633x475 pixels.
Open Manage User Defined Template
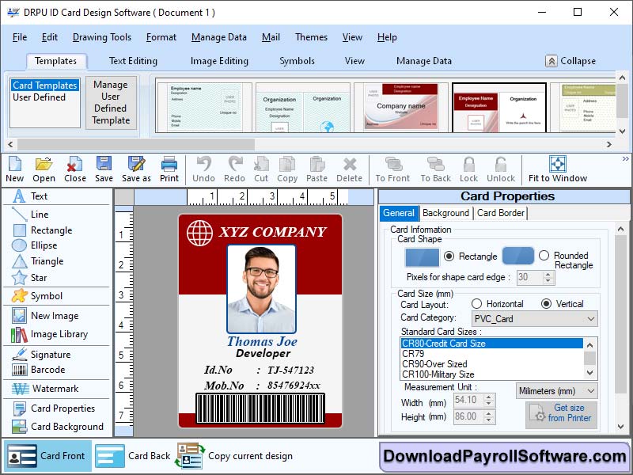[x=112, y=104]
